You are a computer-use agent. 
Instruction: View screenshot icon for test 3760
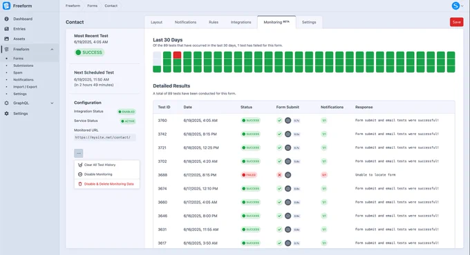tap(288, 121)
